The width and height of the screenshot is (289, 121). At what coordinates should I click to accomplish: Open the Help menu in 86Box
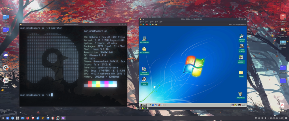point(161,22)
